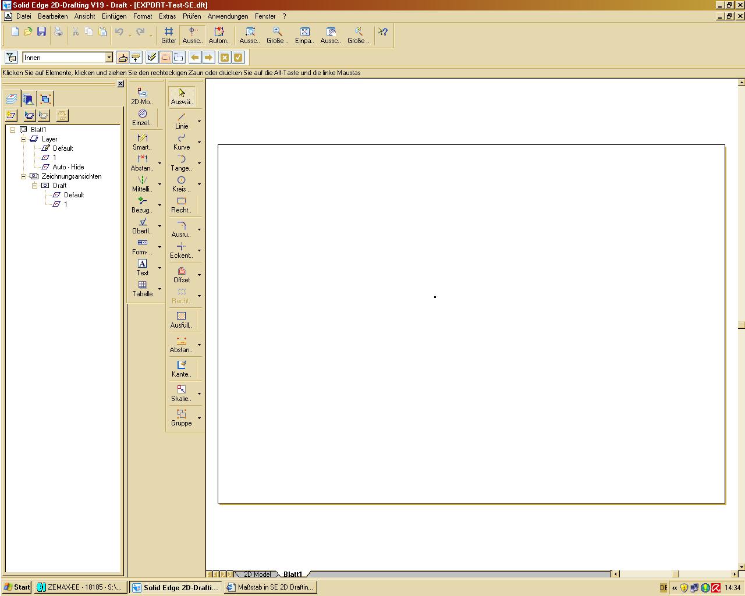Draw with the Linie tool
Screen dimensions: 745x596
pyautogui.click(x=182, y=121)
